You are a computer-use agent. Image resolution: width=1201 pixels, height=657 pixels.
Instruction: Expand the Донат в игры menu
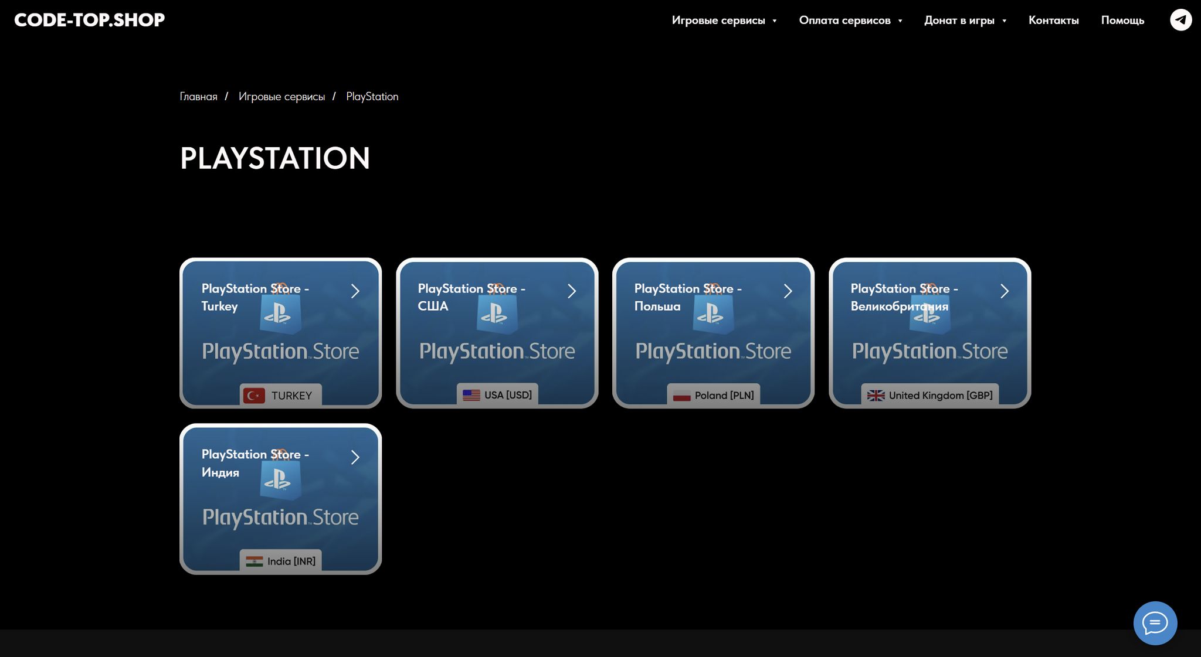click(965, 21)
